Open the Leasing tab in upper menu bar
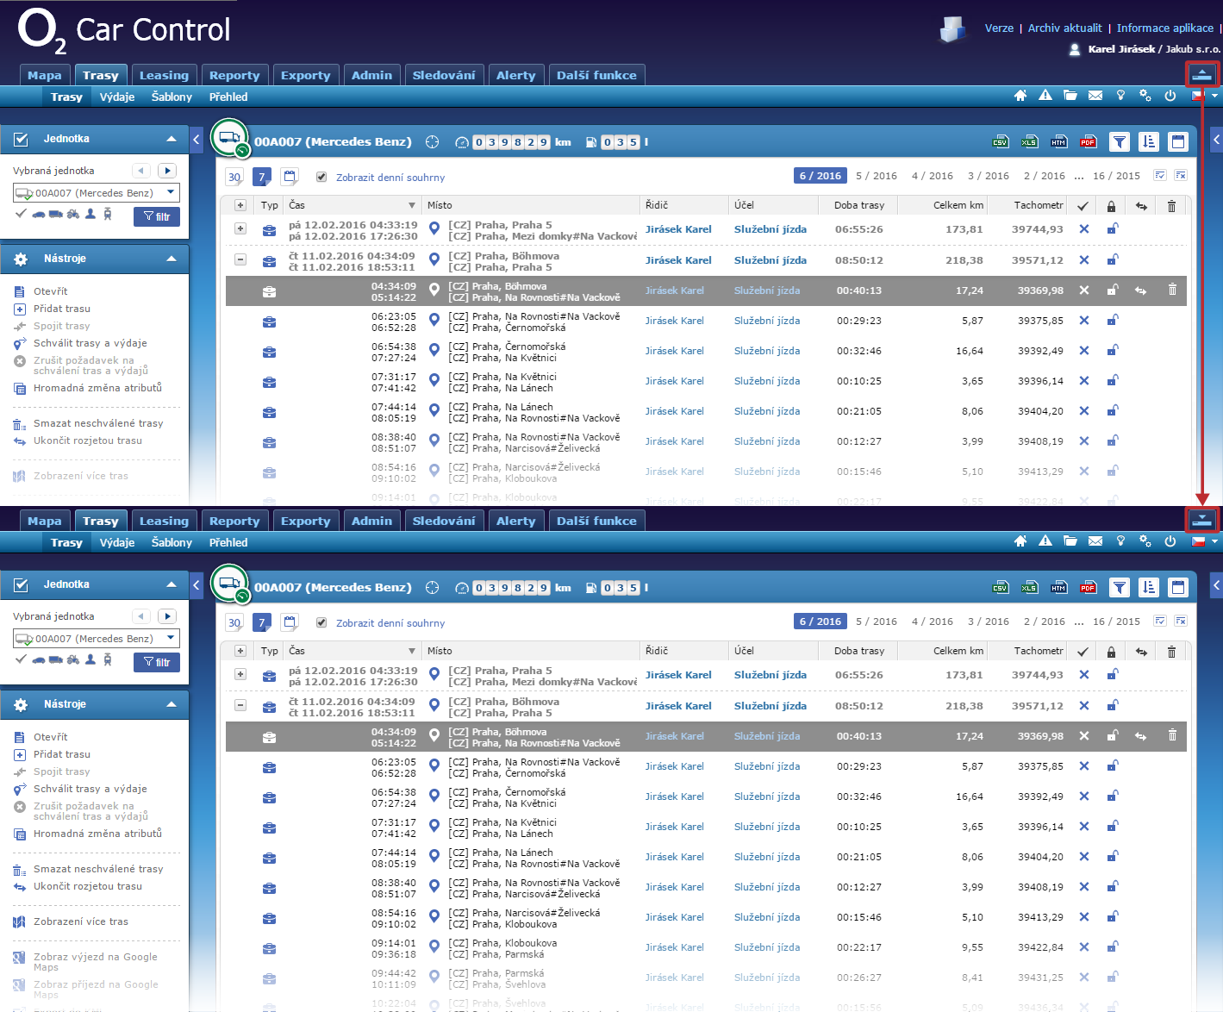Image resolution: width=1223 pixels, height=1012 pixels. click(x=164, y=75)
